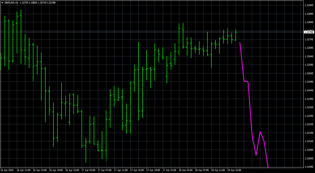Click the 1.31995 price scale label

[x=308, y=167]
